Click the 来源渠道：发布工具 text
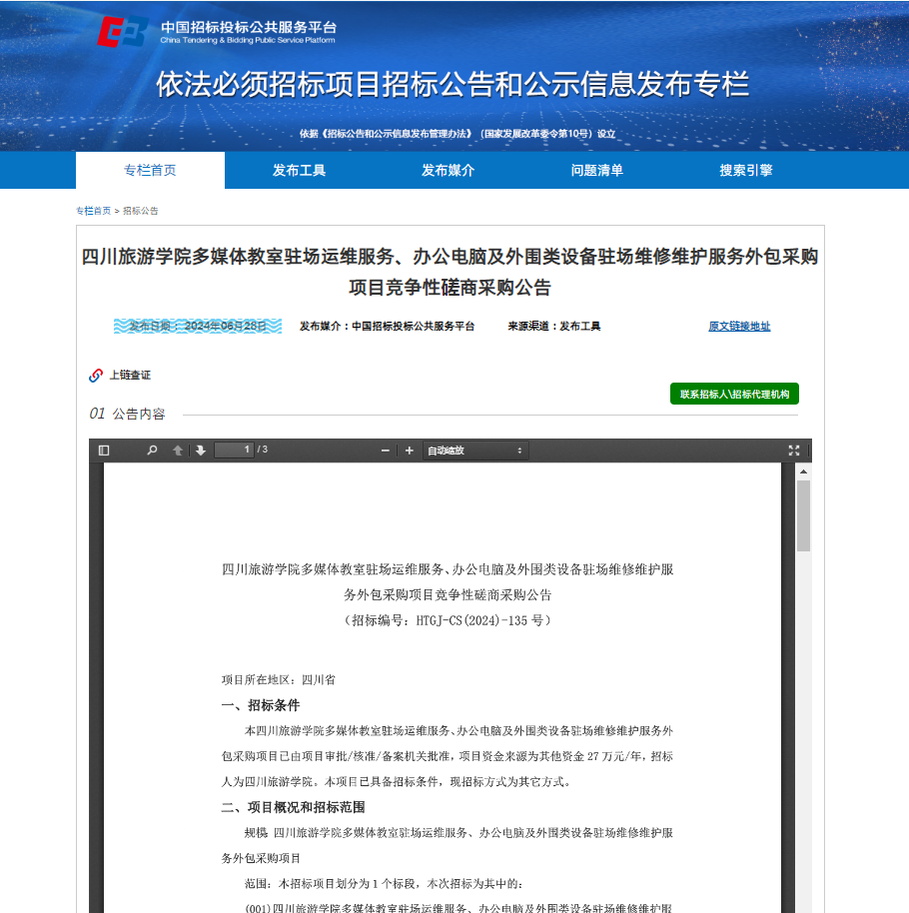 coord(553,326)
